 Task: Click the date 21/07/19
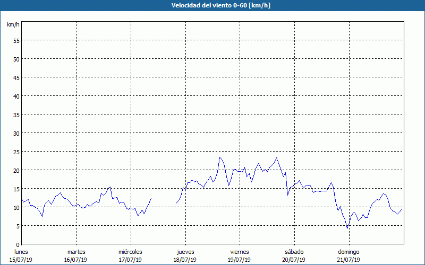pyautogui.click(x=349, y=260)
